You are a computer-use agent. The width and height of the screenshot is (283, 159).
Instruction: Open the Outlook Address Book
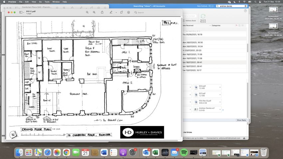(x=189, y=21)
